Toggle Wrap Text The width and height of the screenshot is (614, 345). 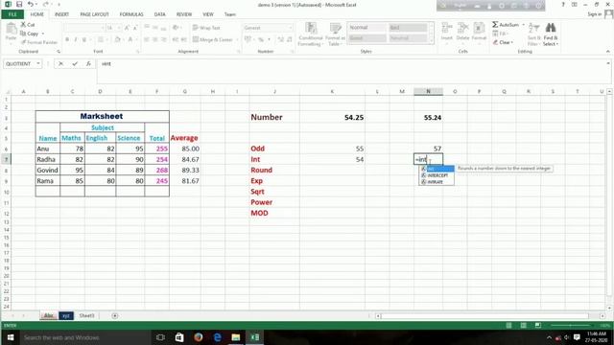click(x=206, y=28)
